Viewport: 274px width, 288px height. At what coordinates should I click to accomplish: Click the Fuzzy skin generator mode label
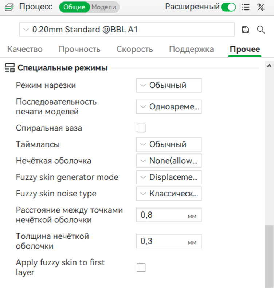pyautogui.click(x=67, y=177)
